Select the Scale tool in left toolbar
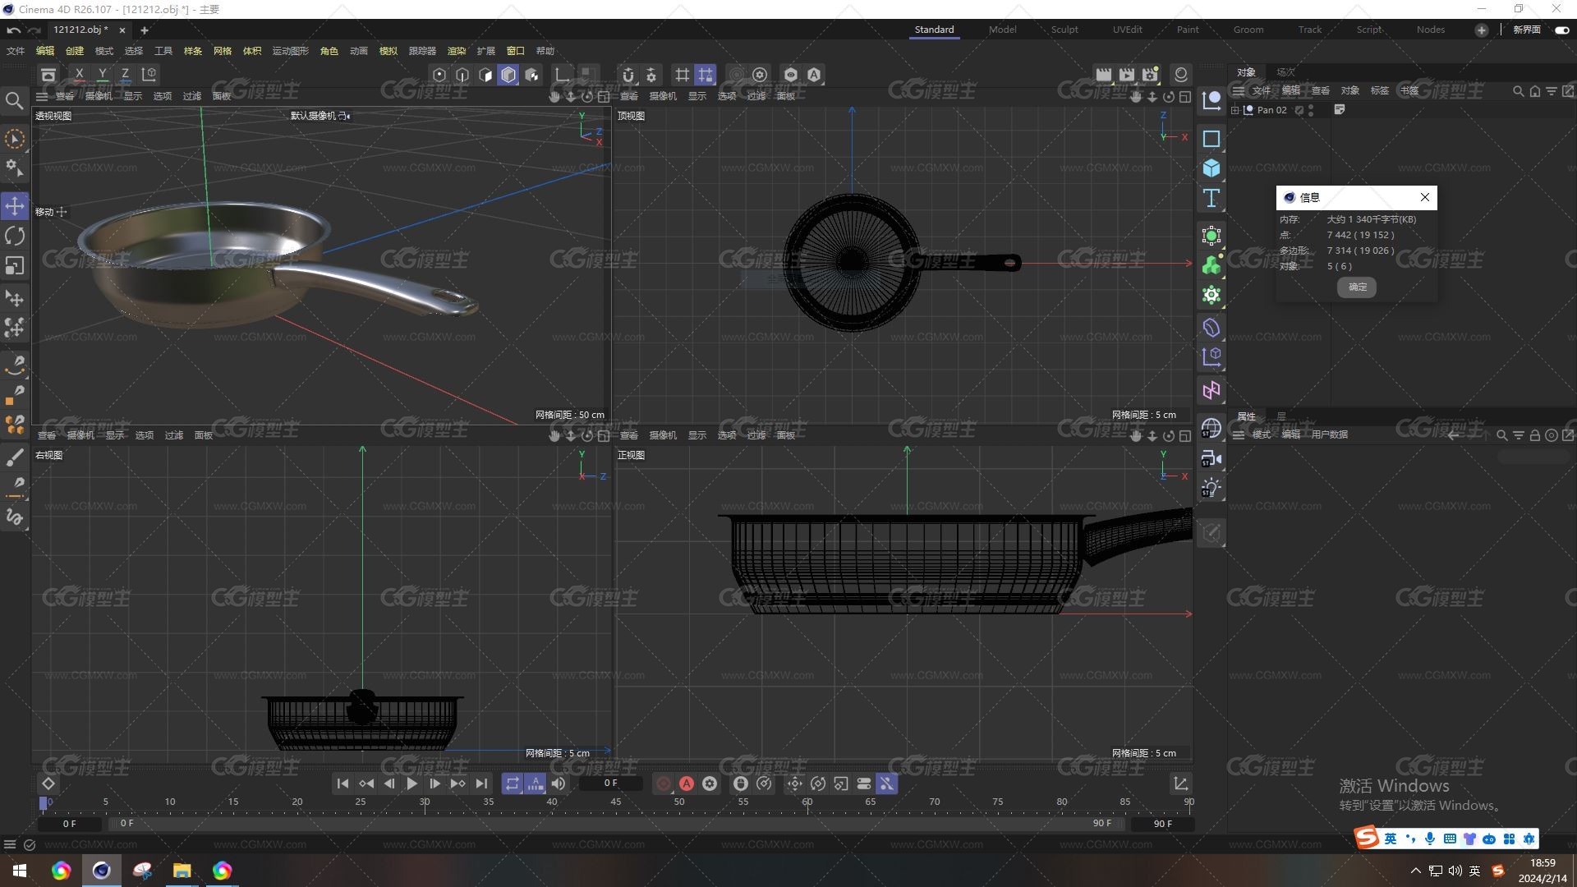 click(15, 266)
